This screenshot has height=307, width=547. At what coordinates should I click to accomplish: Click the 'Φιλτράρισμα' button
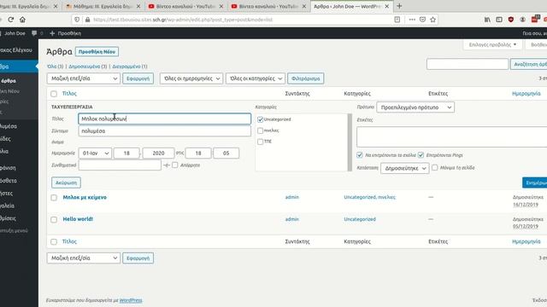[306, 78]
